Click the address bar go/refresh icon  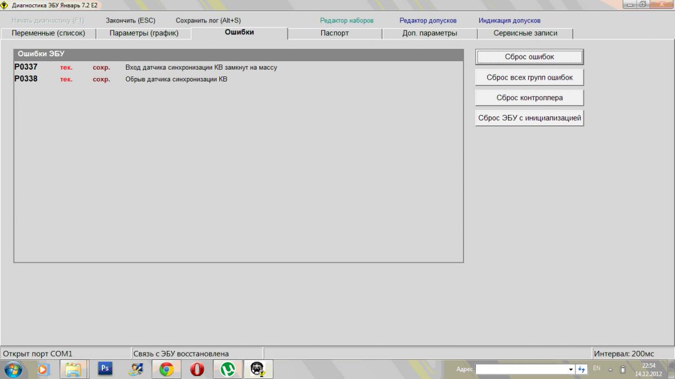pyautogui.click(x=582, y=369)
